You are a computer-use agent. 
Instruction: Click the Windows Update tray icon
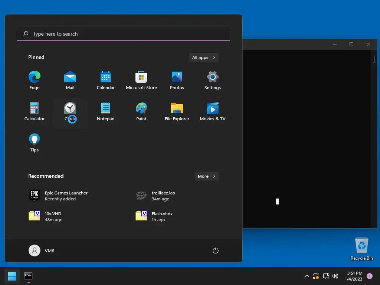coord(315,276)
